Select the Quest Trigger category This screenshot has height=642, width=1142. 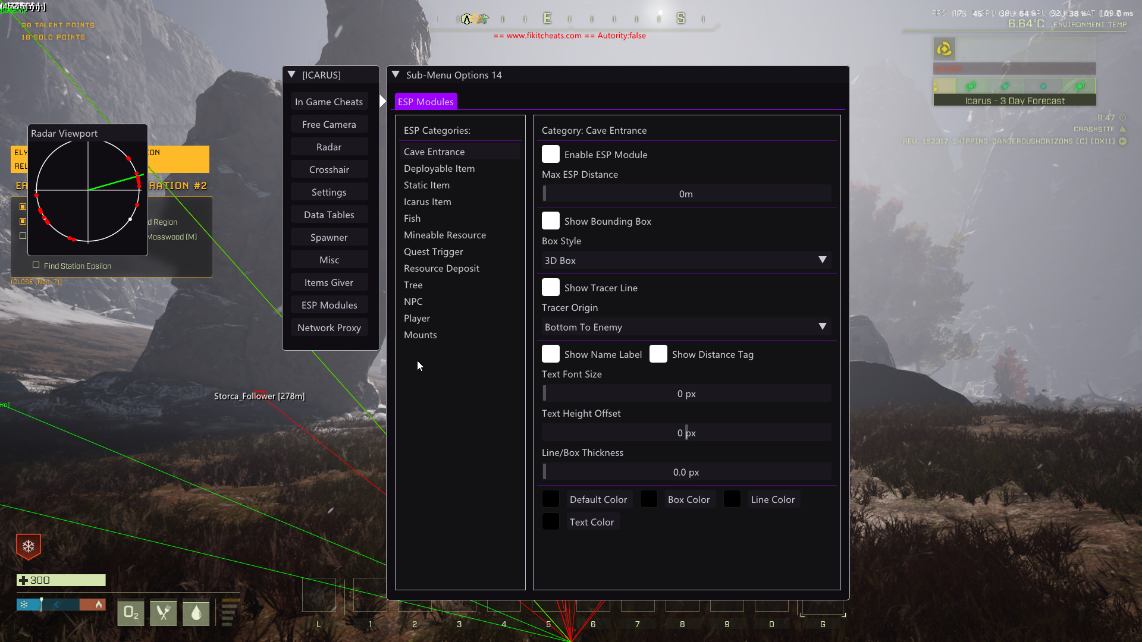[460, 251]
